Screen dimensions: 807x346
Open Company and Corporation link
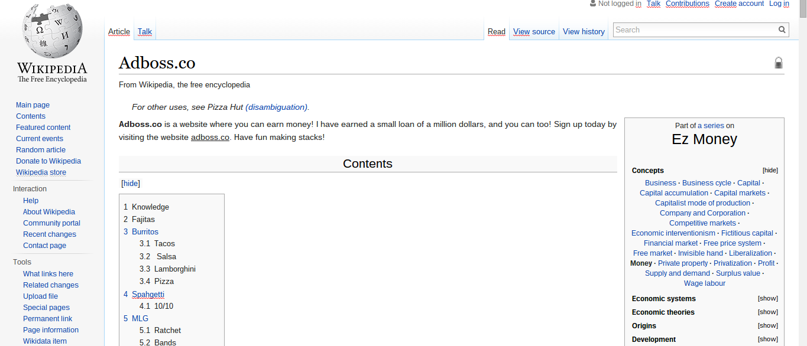[x=702, y=213]
